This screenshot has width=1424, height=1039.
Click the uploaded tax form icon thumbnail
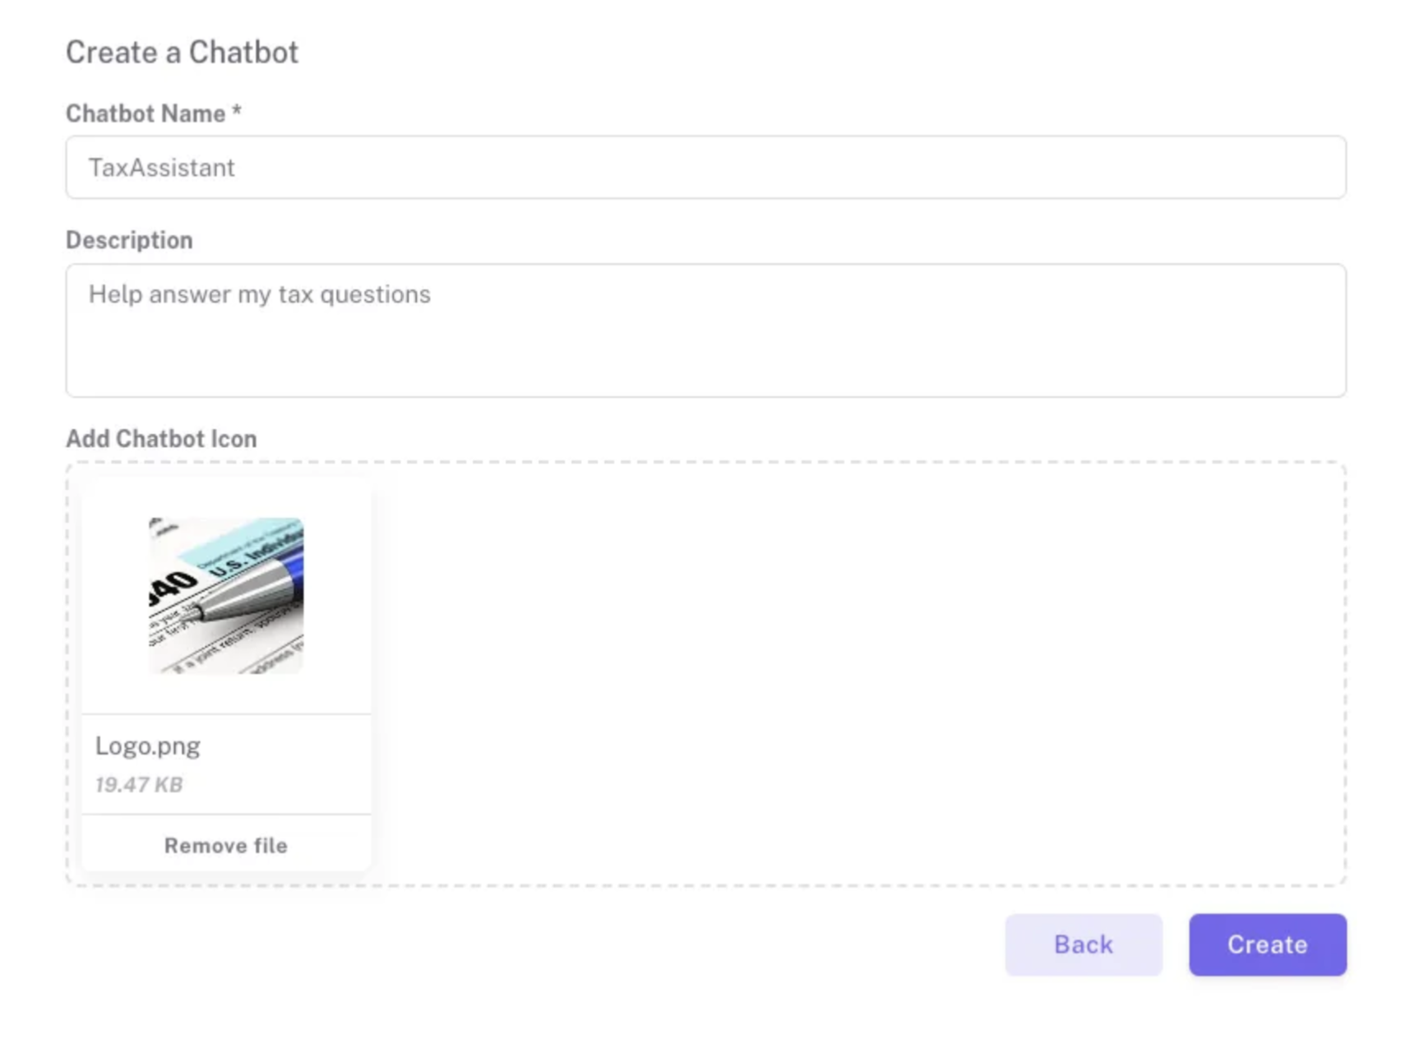(x=225, y=595)
